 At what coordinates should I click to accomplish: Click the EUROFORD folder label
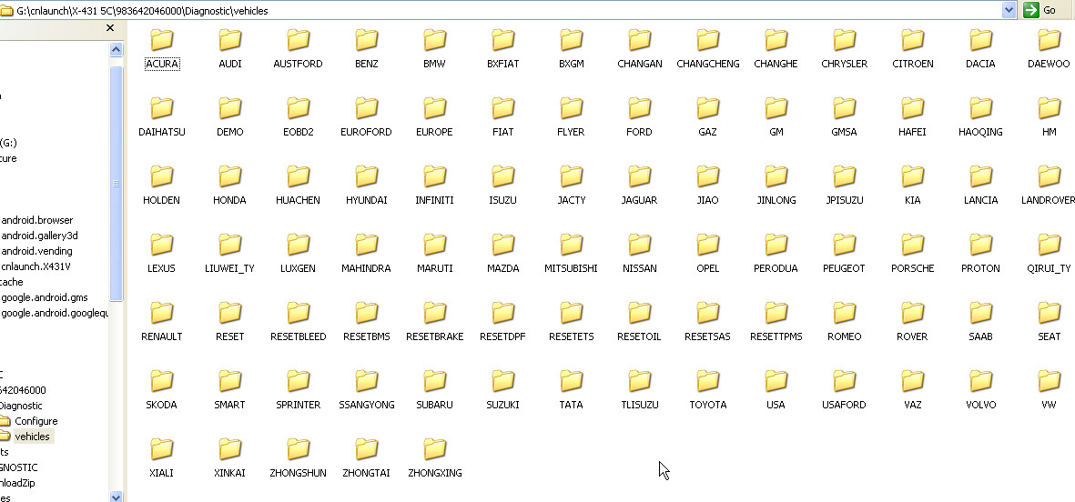click(x=366, y=132)
